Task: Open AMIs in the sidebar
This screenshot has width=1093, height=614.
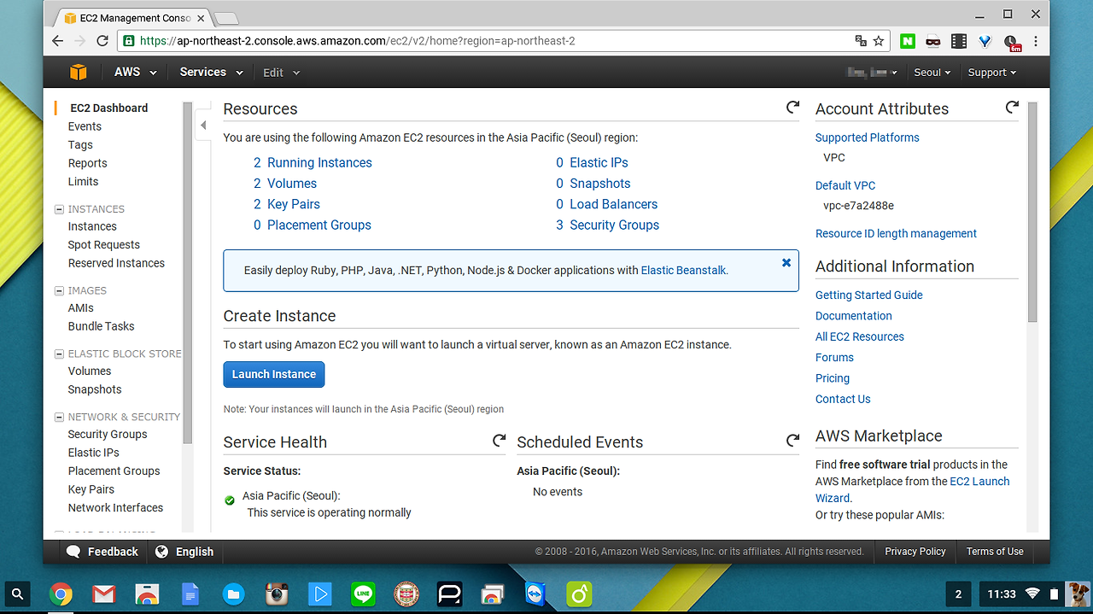Action: point(80,308)
